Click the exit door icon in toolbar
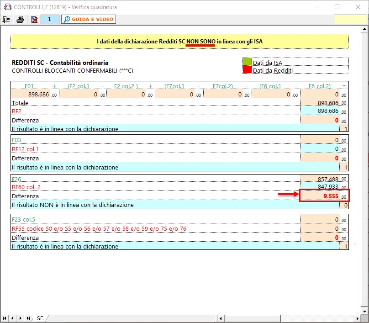The height and width of the screenshot is (323, 369). click(x=6, y=20)
